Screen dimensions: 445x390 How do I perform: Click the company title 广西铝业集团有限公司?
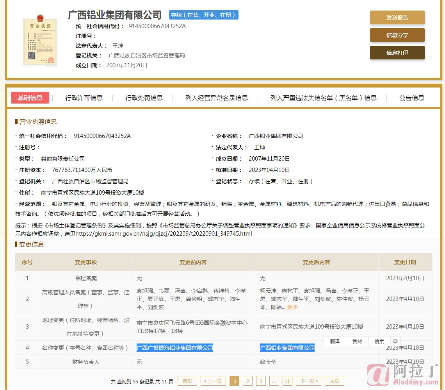coord(115,15)
